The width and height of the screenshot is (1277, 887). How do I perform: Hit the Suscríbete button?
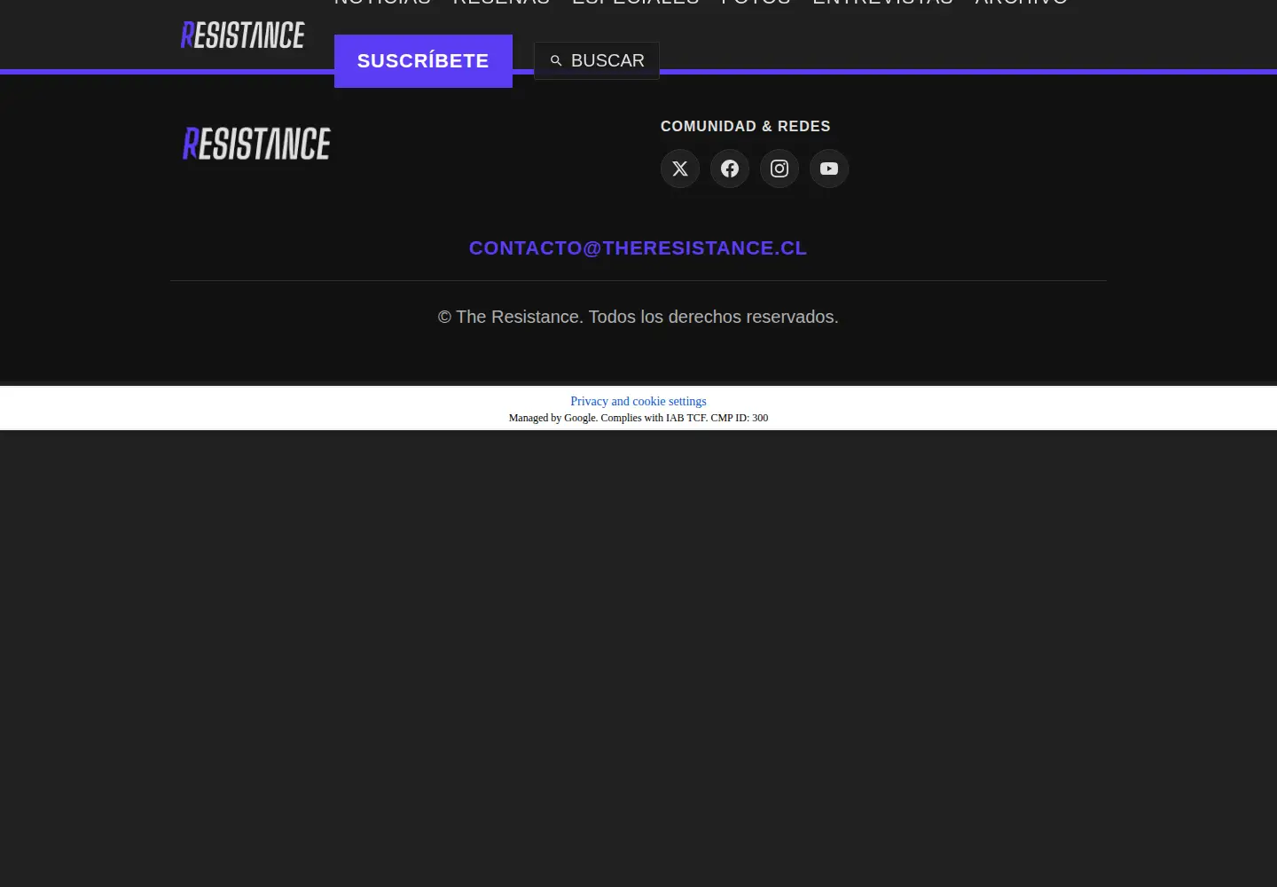pyautogui.click(x=423, y=61)
